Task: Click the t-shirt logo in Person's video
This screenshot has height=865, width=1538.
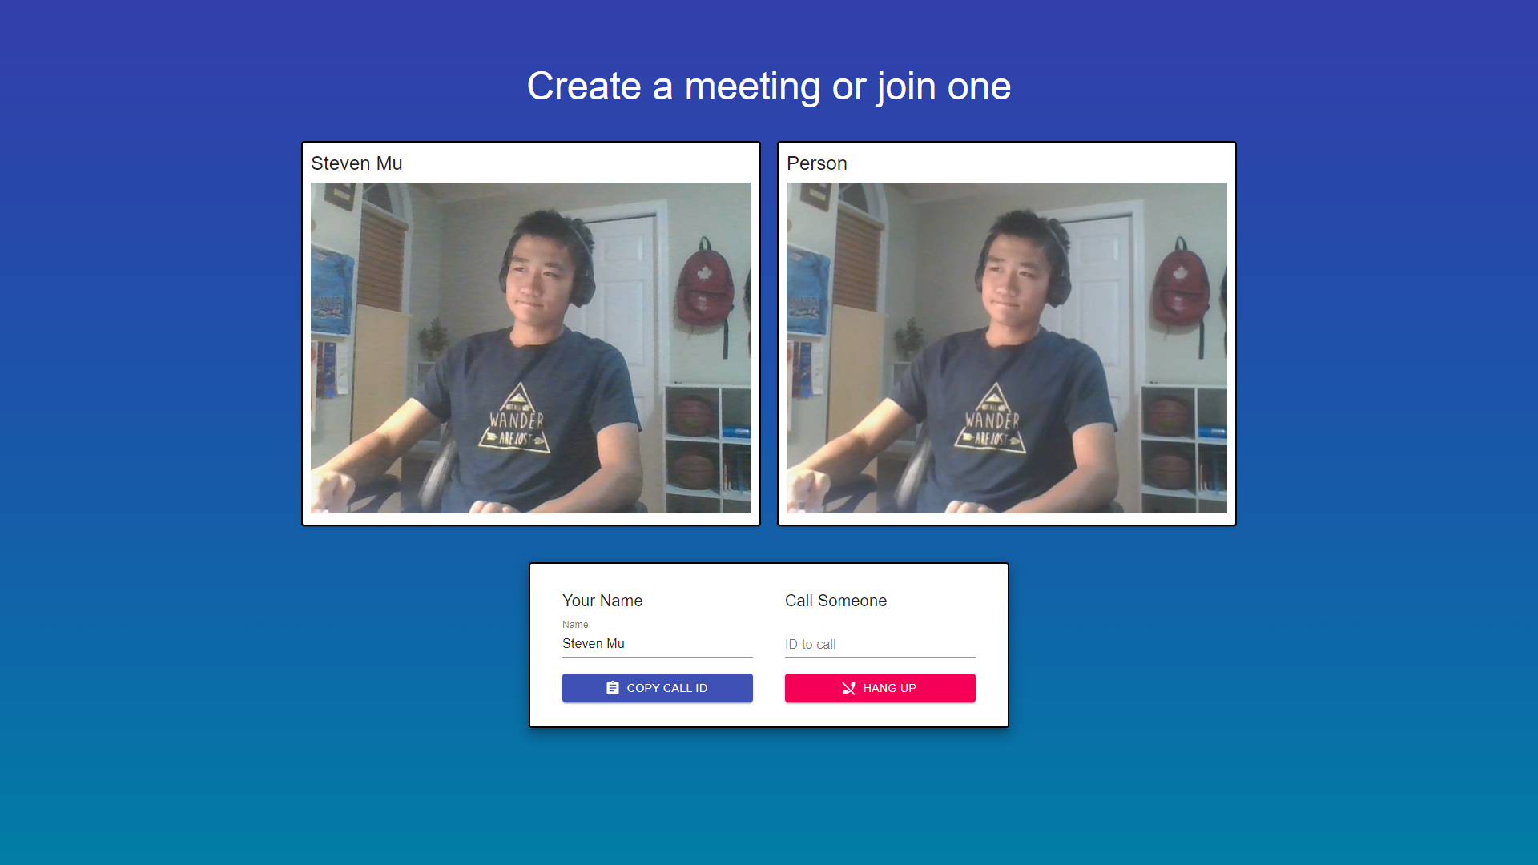Action: pos(992,419)
